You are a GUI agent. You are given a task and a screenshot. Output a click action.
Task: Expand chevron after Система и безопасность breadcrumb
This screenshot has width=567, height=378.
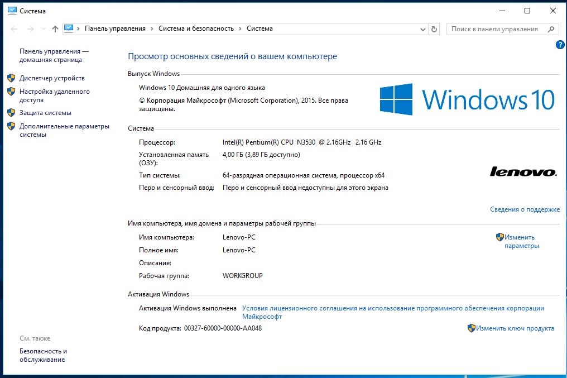click(240, 28)
